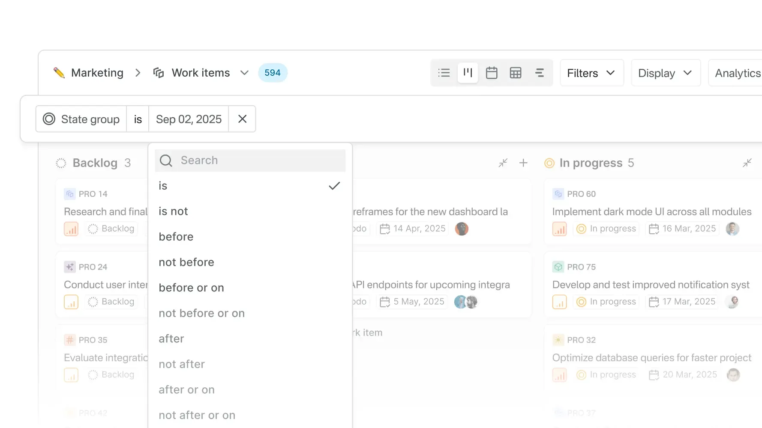Collapse the In progress column
The width and height of the screenshot is (762, 428).
[747, 163]
